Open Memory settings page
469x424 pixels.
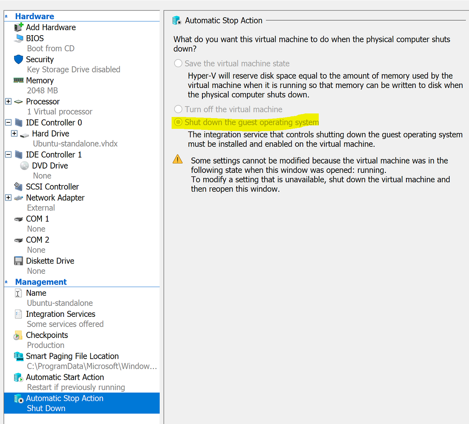click(40, 81)
